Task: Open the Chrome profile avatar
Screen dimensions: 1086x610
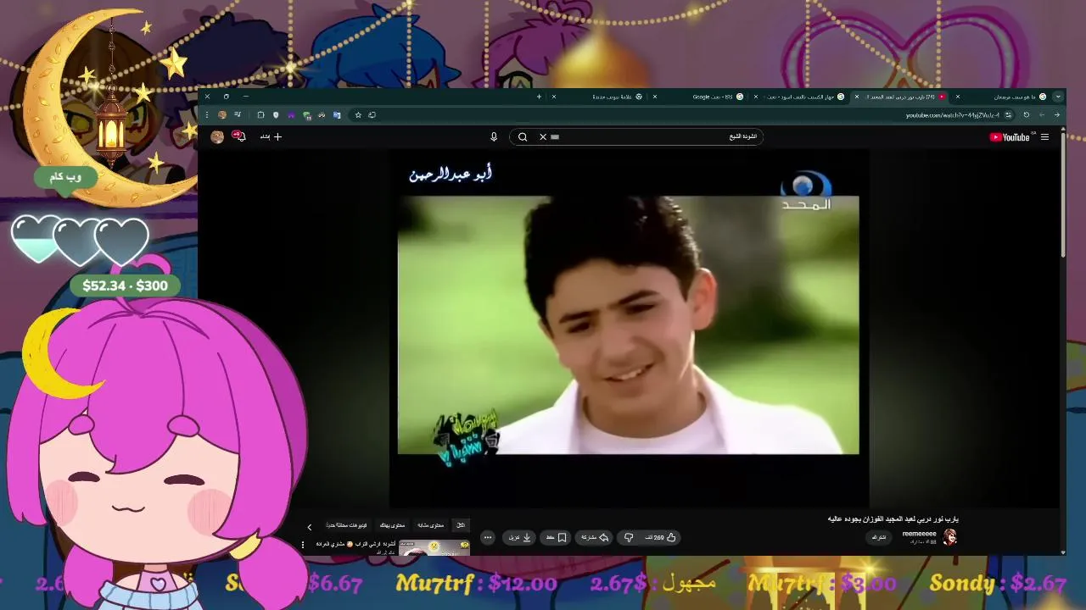Action: [222, 114]
